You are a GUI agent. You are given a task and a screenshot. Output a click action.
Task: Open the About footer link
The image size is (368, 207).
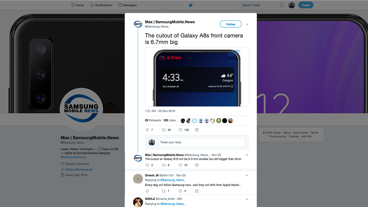coord(287,133)
